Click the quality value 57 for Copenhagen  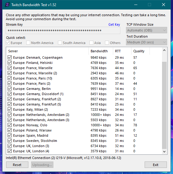[135, 57]
